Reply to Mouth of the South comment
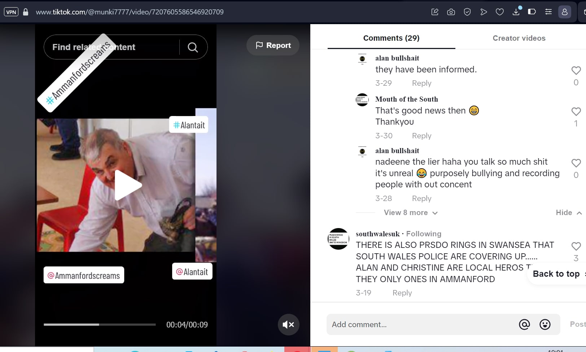Image resolution: width=586 pixels, height=352 pixels. coord(421,136)
